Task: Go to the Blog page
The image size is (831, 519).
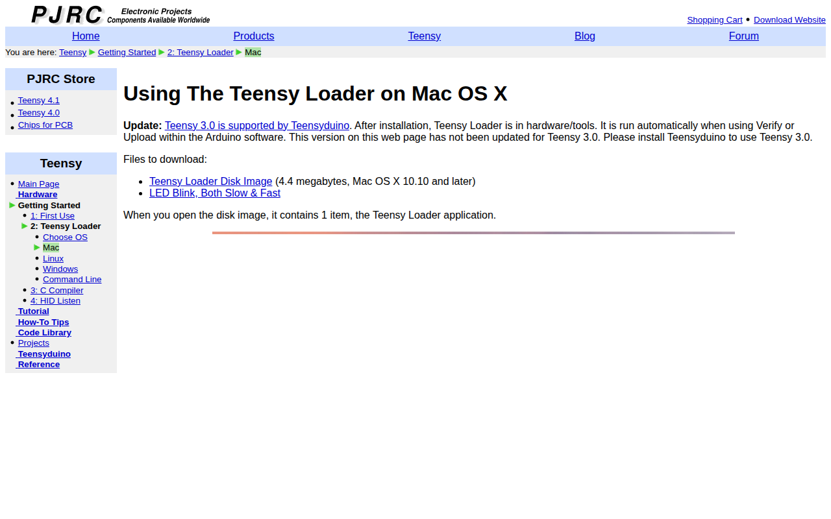Action: 585,36
